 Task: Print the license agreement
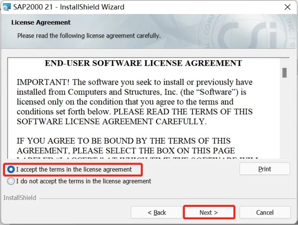tap(265, 169)
